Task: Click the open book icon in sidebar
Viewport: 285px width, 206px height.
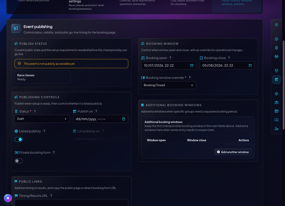Action: [x=276, y=120]
